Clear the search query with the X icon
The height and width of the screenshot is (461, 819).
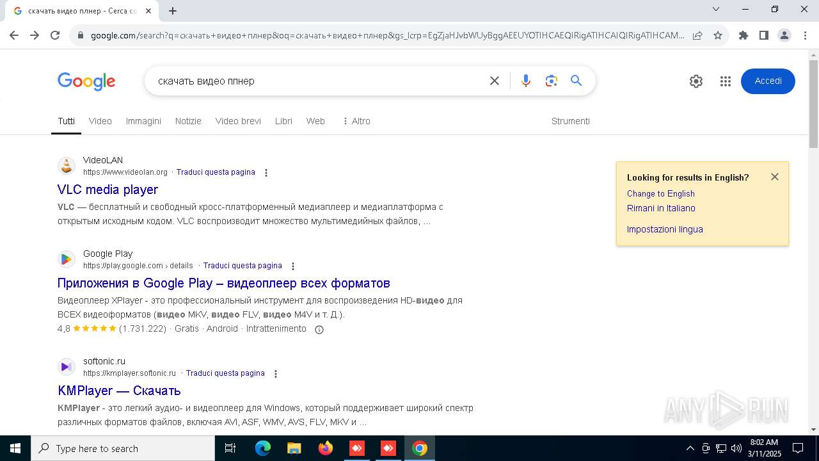pyautogui.click(x=495, y=81)
